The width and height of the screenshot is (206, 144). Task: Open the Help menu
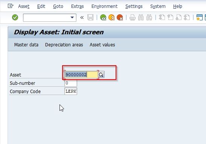tap(178, 6)
